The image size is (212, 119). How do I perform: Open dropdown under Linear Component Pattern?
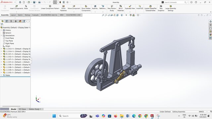[x=50, y=12]
